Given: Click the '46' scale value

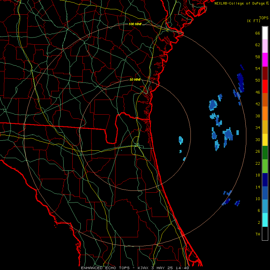Looking at the screenshot, I should click(258, 92).
